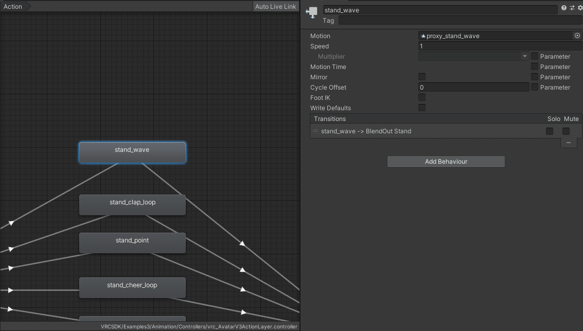583x331 pixels.
Task: Select the stand_cheer_loop state node
Action: [x=132, y=287]
